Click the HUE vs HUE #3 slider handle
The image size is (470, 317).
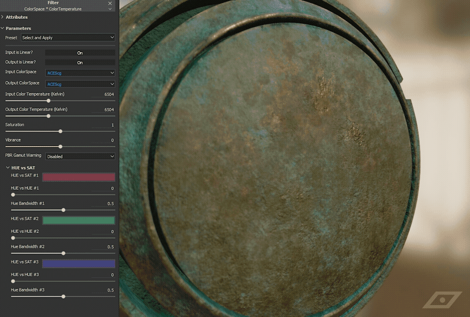click(13, 281)
